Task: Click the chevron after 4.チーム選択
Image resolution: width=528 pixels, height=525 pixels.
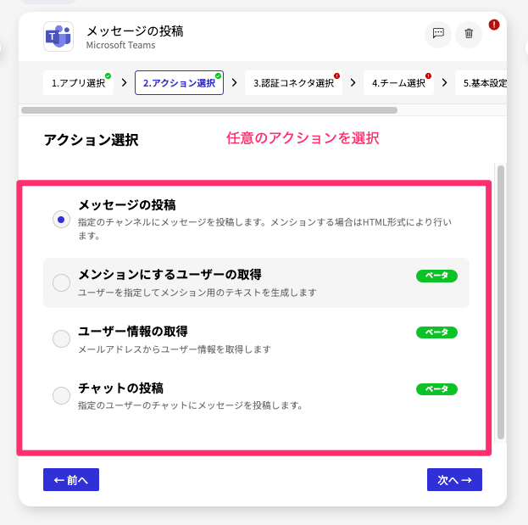Action: 444,82
